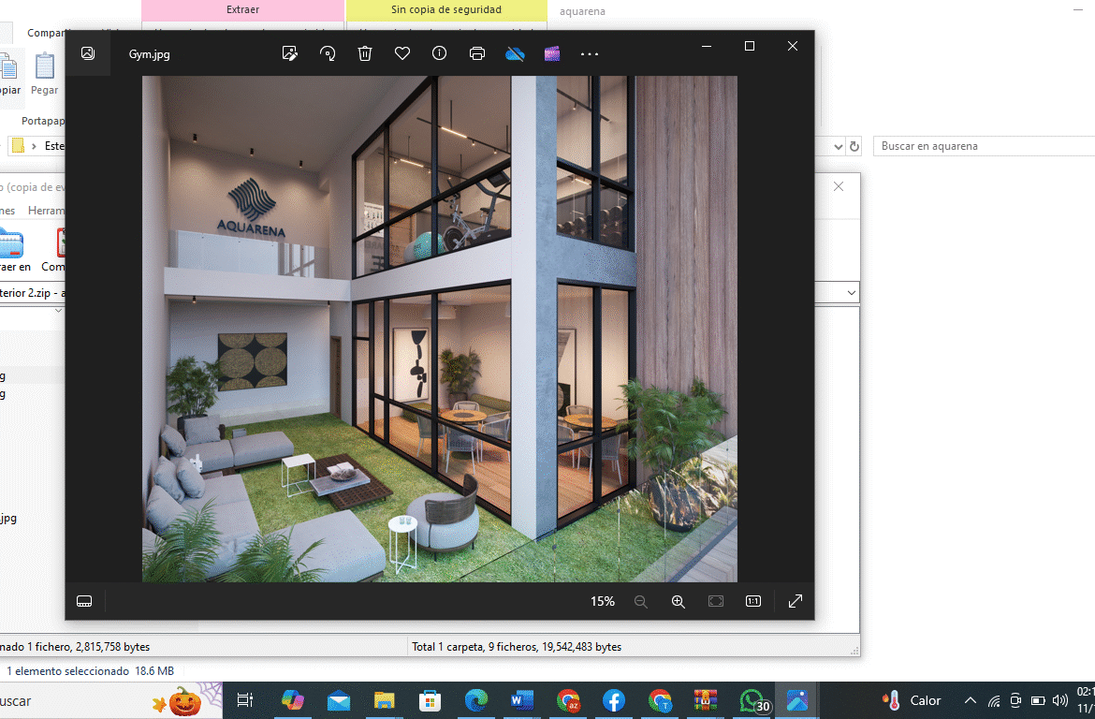This screenshot has height=719, width=1095.
Task: Click the Halloween pumpkin search highlight
Action: [185, 700]
